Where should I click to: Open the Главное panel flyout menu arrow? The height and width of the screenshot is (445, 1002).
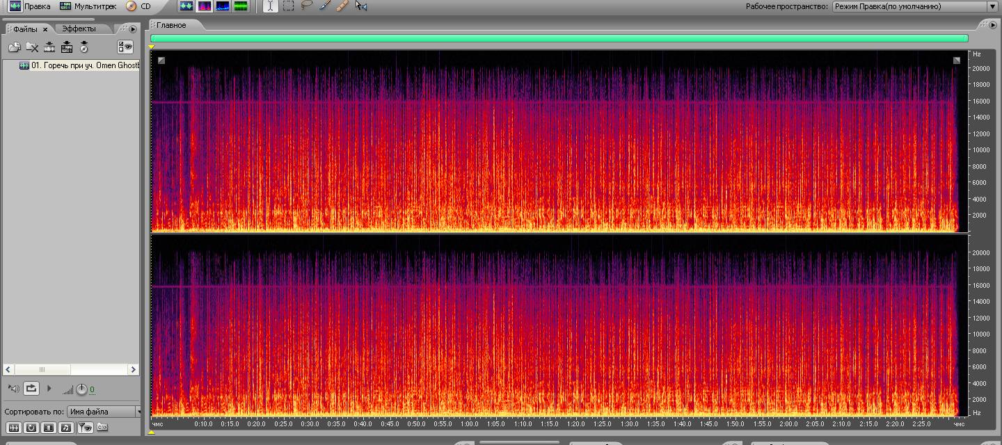(993, 25)
